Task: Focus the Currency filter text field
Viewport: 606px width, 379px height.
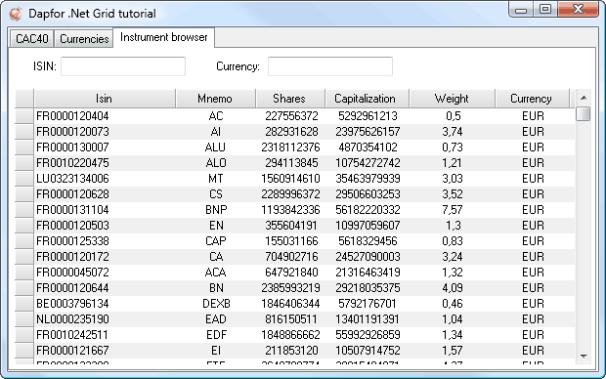Action: click(x=330, y=66)
